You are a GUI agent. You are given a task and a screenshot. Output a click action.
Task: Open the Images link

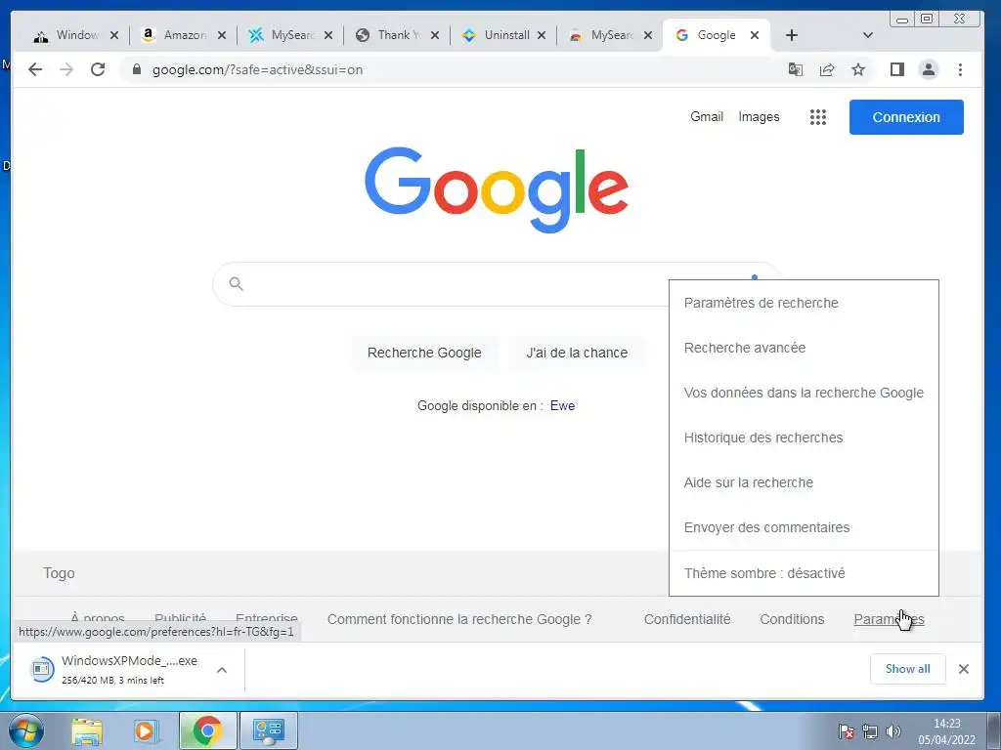759,117
